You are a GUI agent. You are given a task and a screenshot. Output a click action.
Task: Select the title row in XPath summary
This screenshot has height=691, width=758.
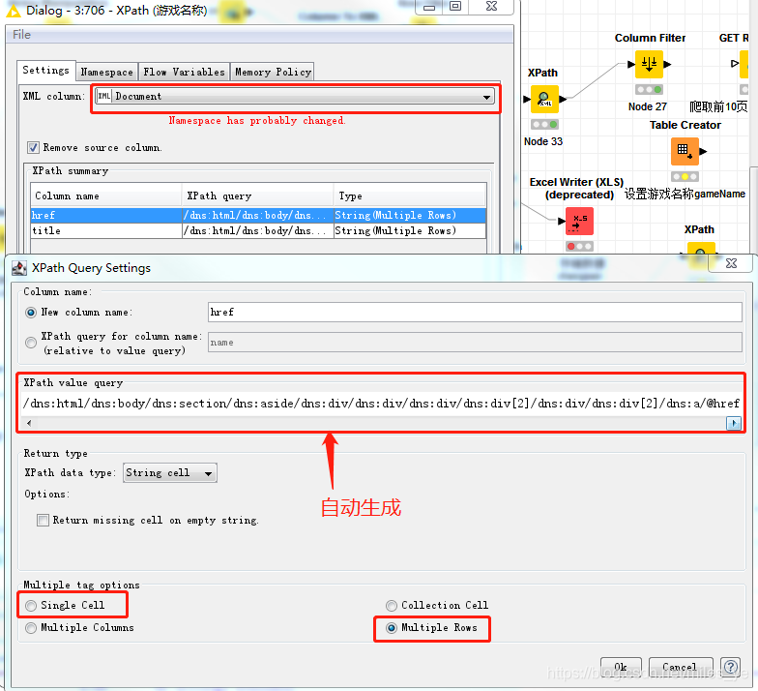(x=258, y=230)
